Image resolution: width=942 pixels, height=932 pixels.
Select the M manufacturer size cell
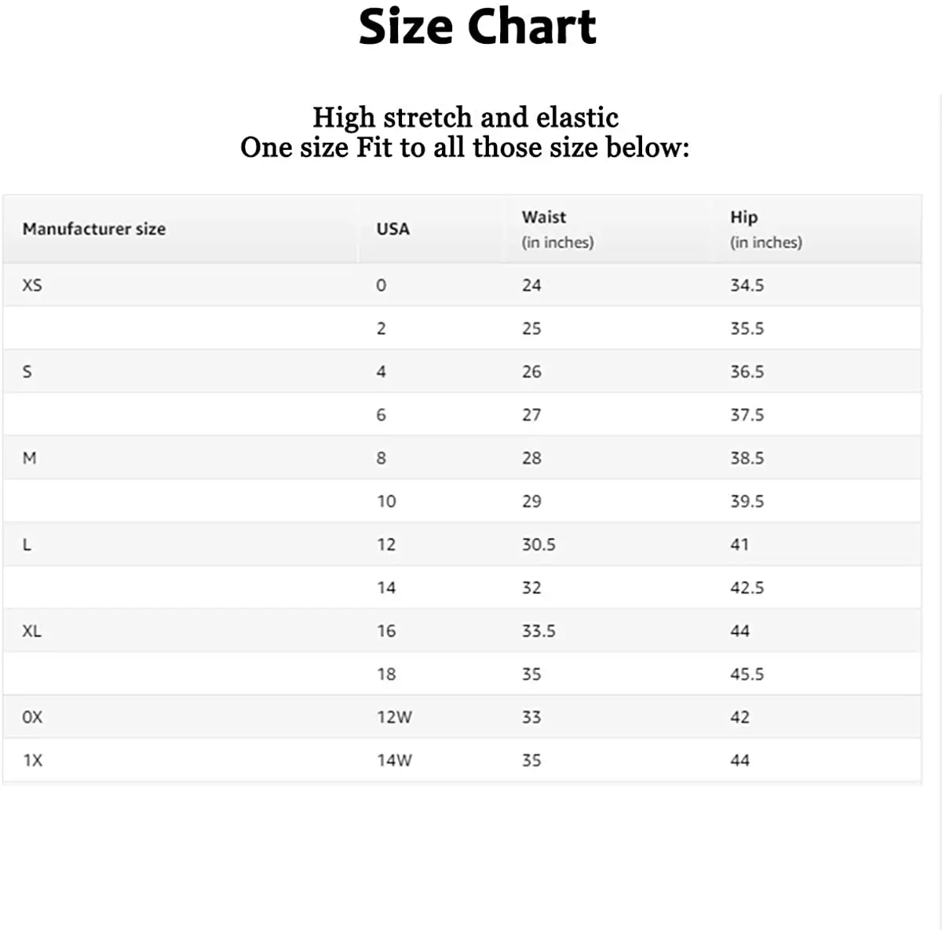pos(29,458)
